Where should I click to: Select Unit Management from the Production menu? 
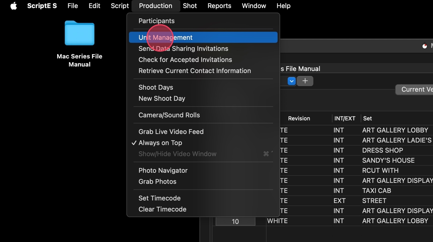tap(165, 37)
